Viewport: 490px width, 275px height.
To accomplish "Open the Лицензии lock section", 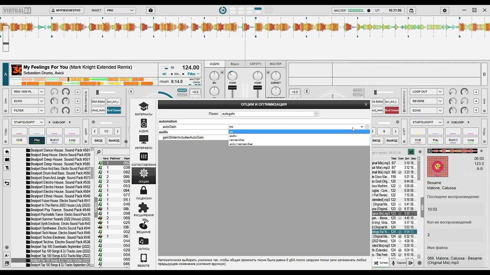I will click(x=144, y=193).
